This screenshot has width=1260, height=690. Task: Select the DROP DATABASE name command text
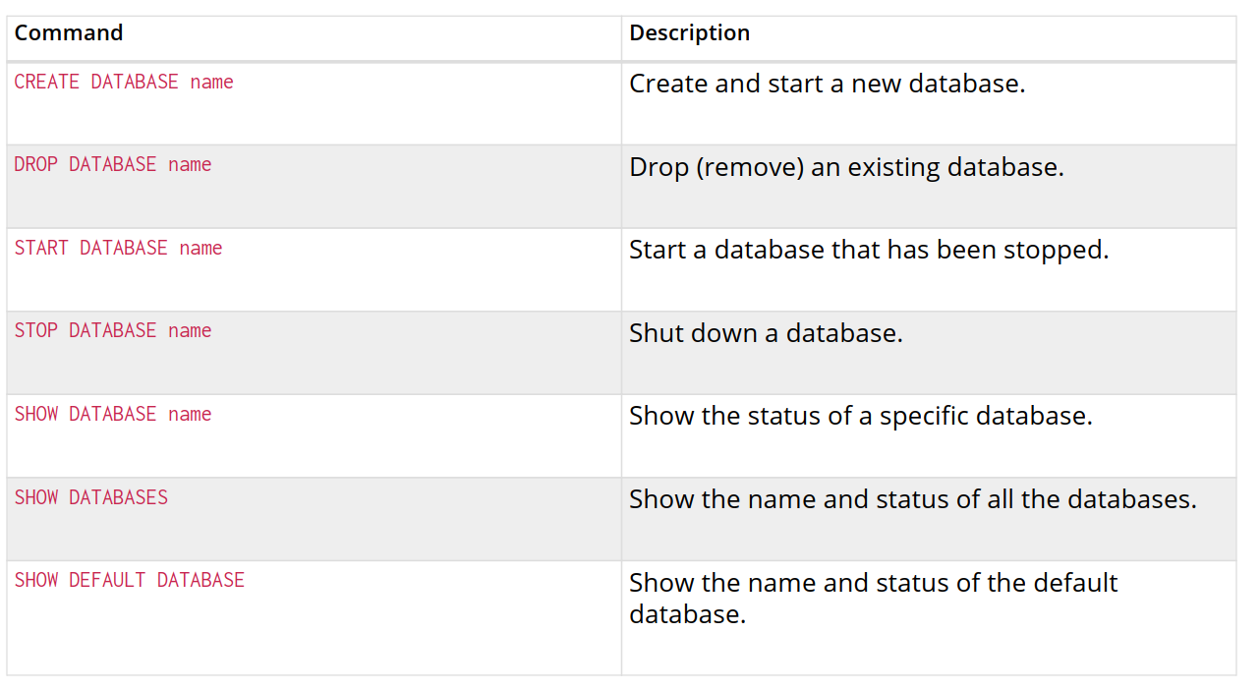pos(113,164)
